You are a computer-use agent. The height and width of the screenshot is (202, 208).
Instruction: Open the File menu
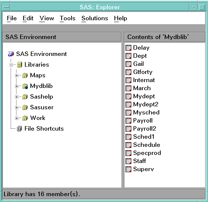click(x=12, y=18)
